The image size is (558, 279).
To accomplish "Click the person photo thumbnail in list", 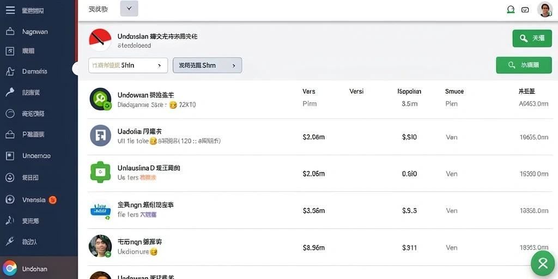I will coord(100,246).
